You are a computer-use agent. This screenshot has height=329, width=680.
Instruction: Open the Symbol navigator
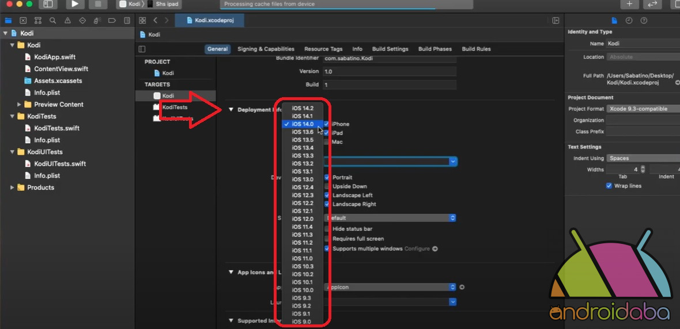tap(37, 20)
